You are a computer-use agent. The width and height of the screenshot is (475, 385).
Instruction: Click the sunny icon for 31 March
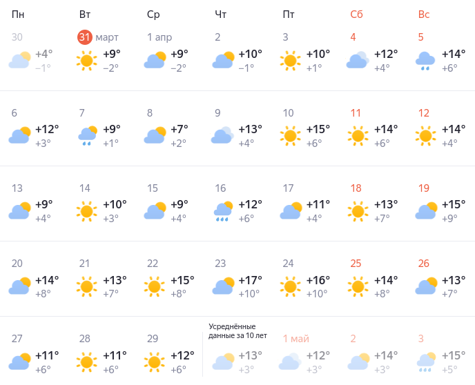pyautogui.click(x=86, y=60)
